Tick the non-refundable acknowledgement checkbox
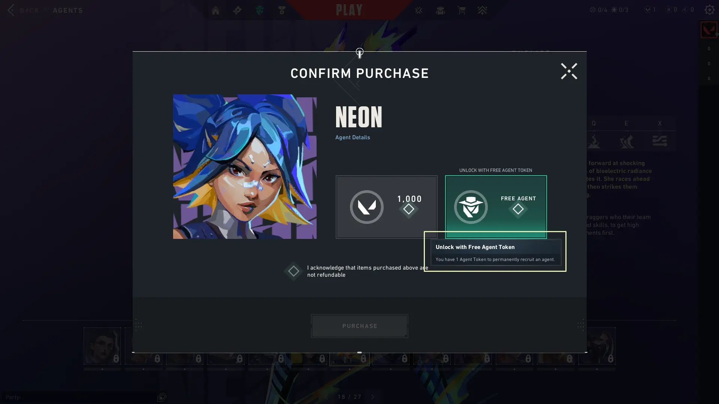 click(293, 271)
